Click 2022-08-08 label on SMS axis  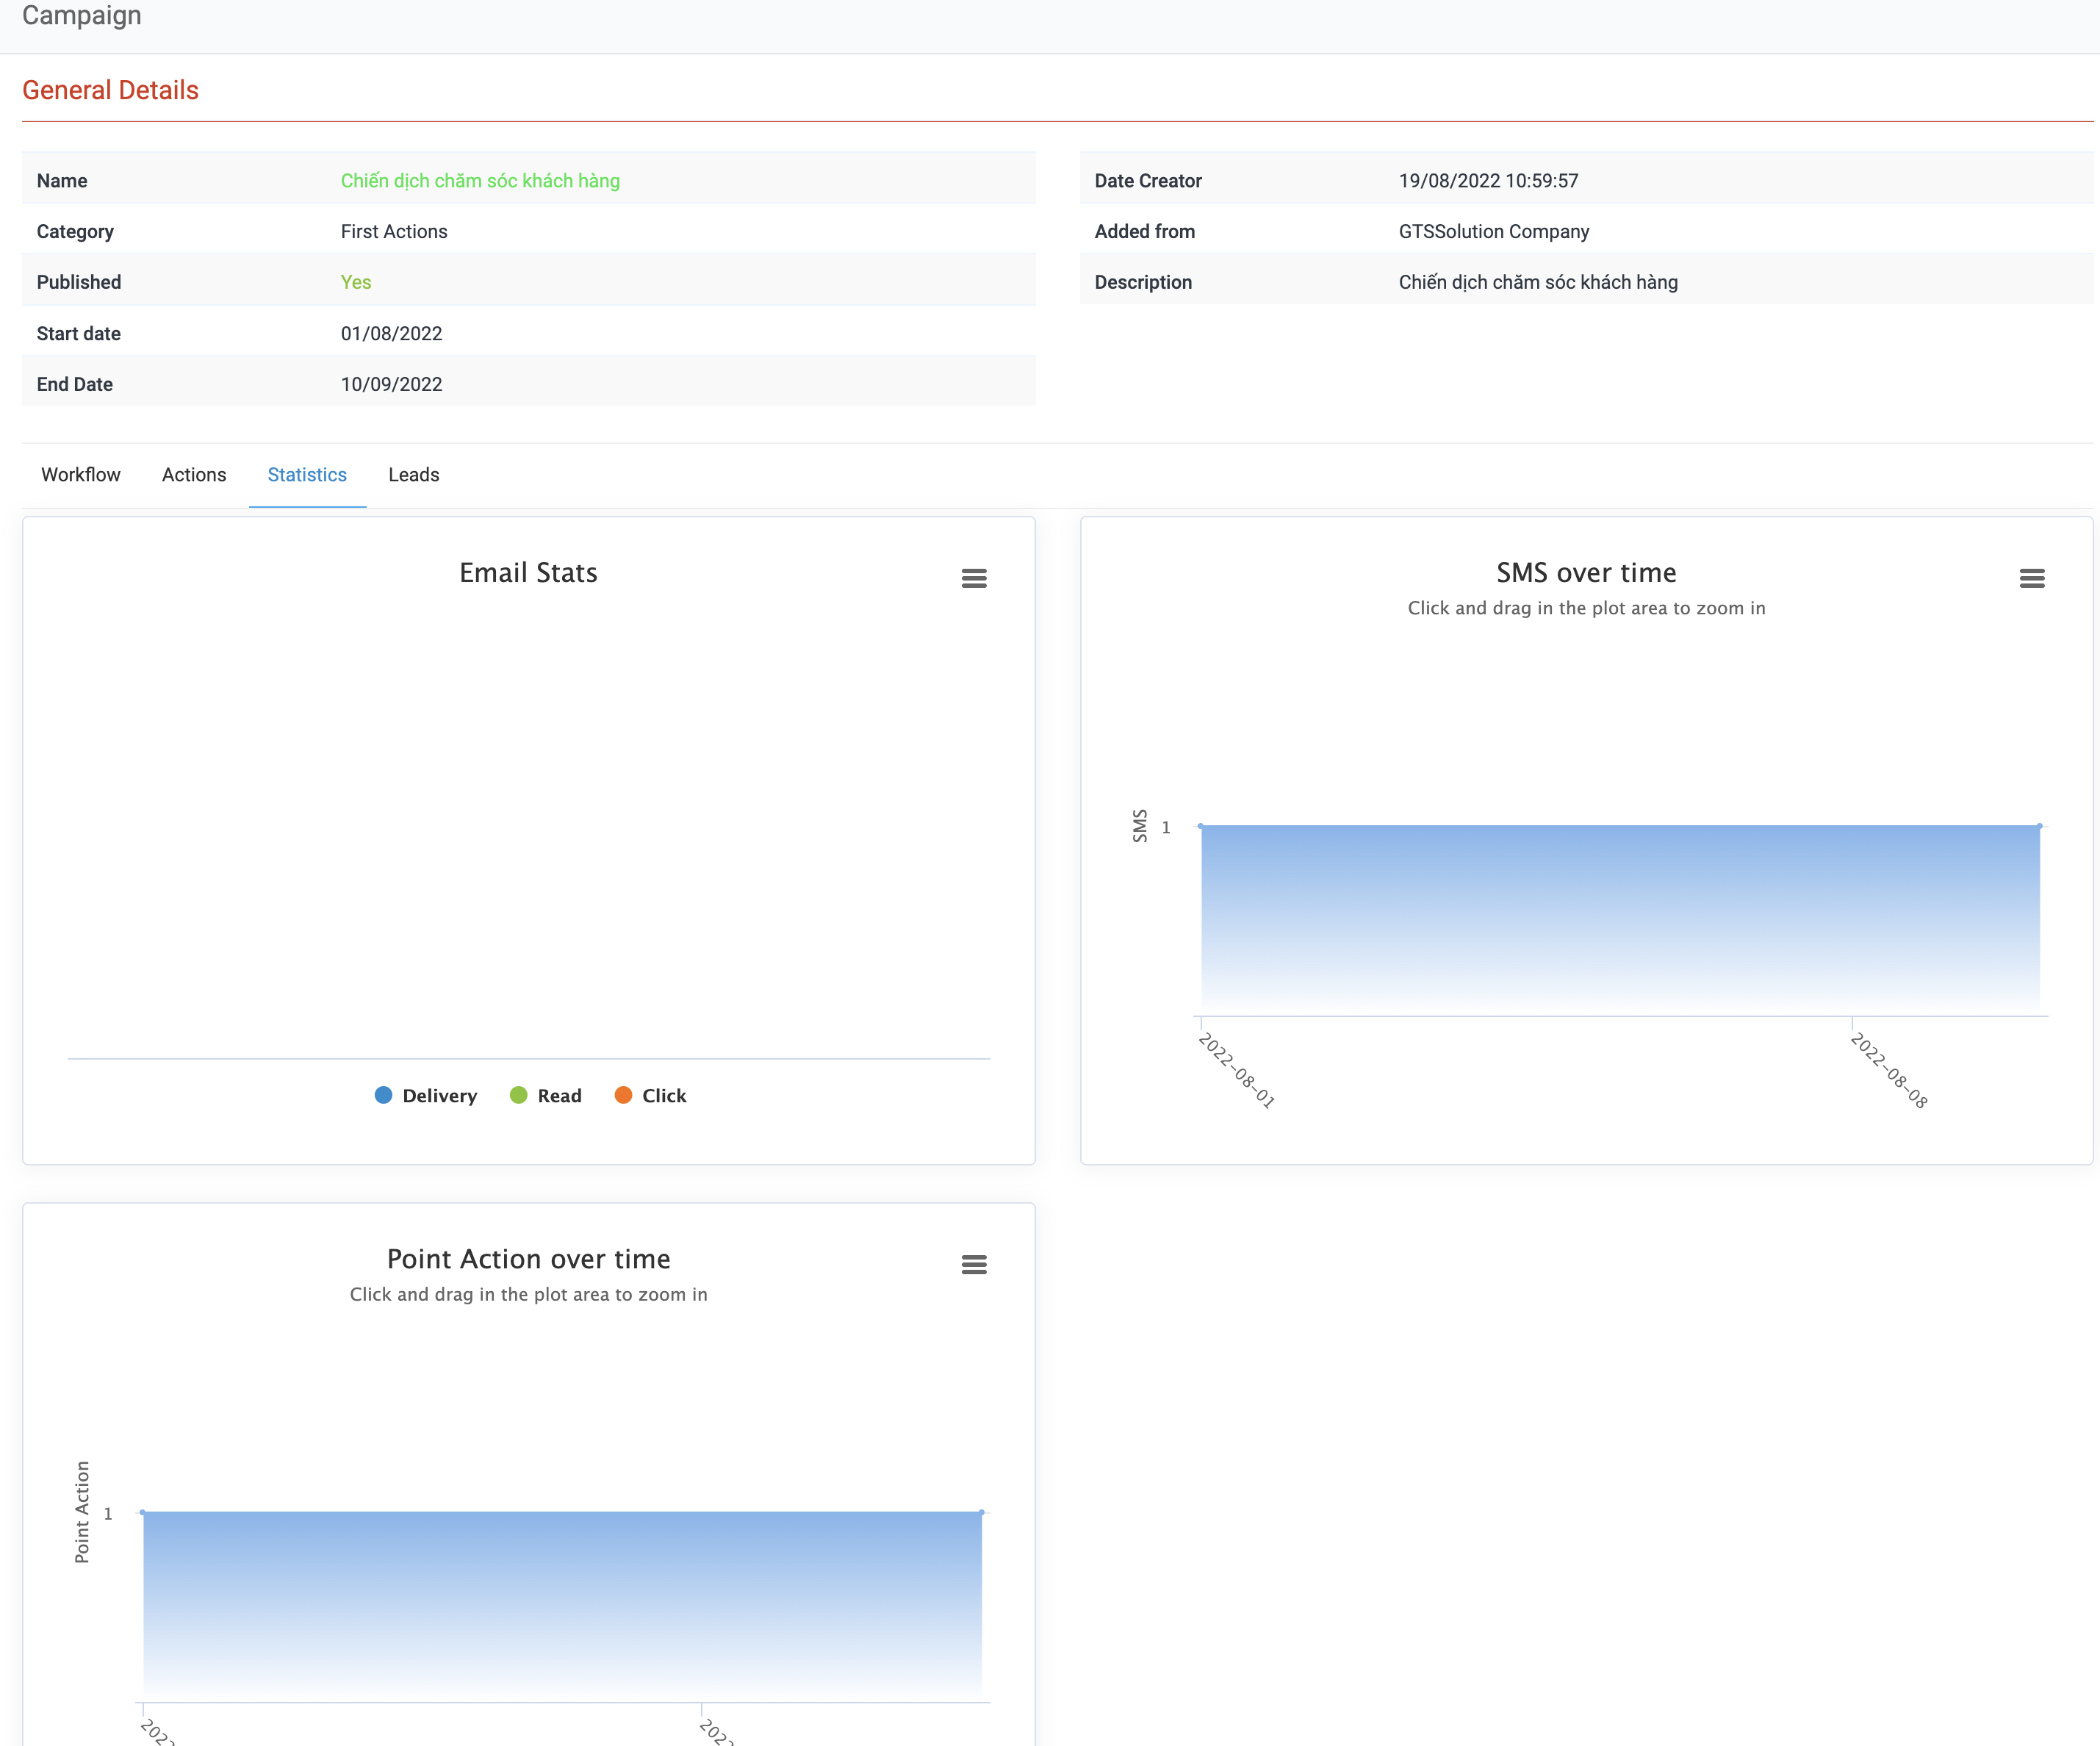coord(1888,1071)
